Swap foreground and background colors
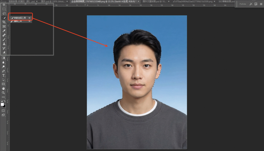 click(5, 101)
